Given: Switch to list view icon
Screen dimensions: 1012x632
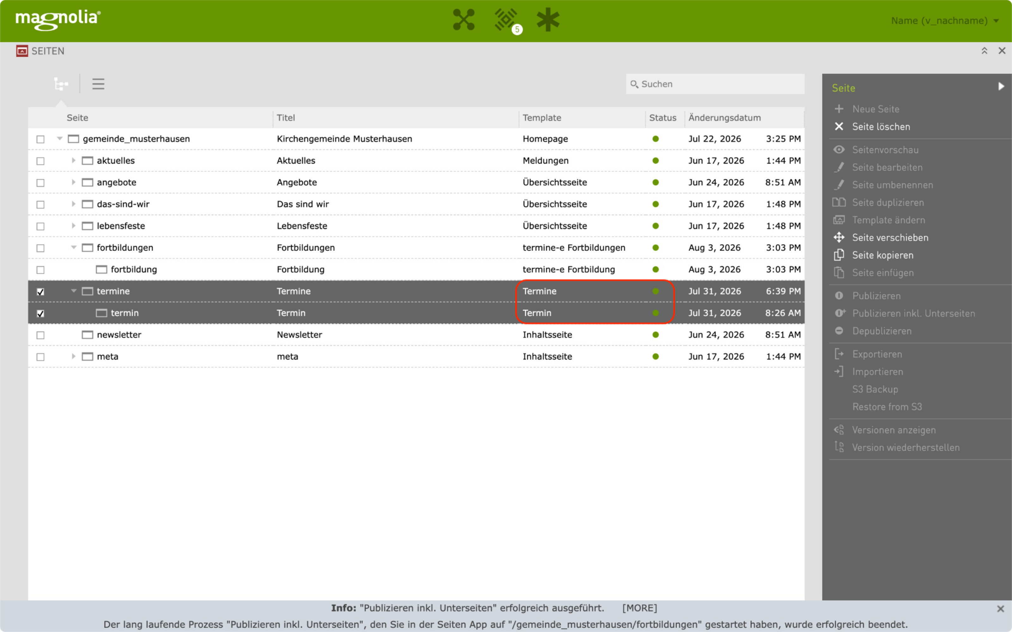Looking at the screenshot, I should [98, 84].
